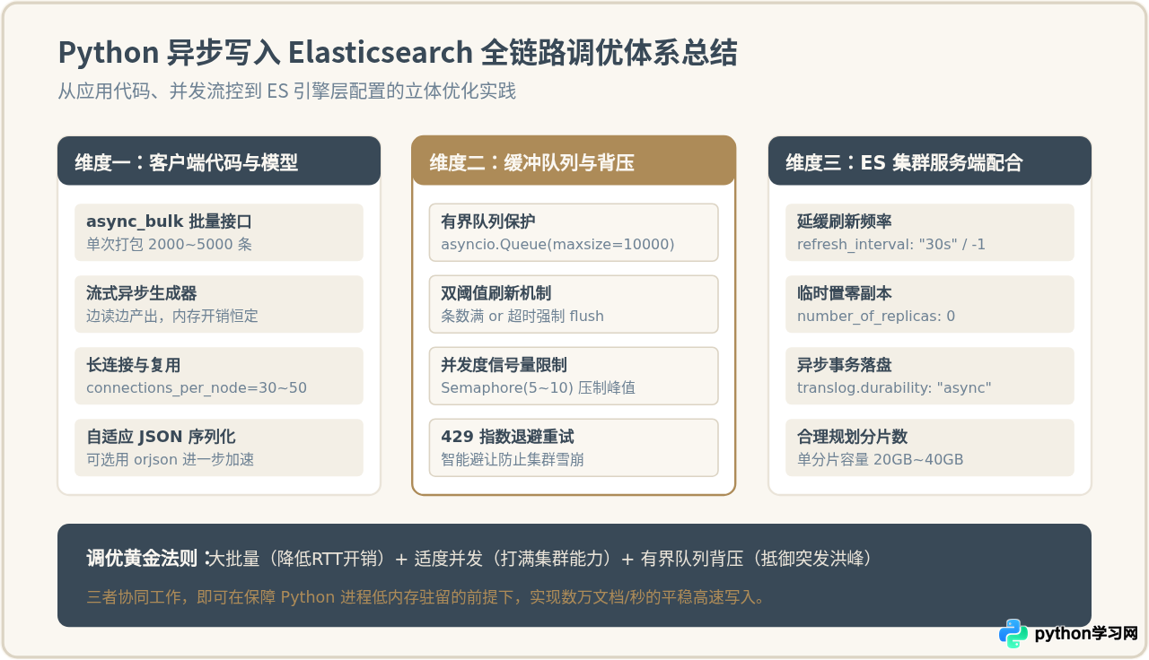Select the card title "长连接与复用"
Viewport: 1149px width, 660px height.
pos(134,365)
